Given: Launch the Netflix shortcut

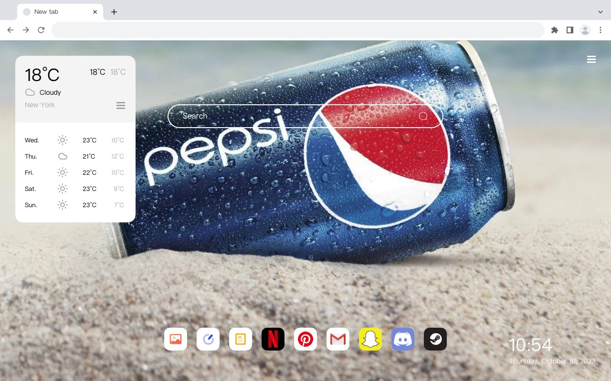Looking at the screenshot, I should [x=273, y=339].
